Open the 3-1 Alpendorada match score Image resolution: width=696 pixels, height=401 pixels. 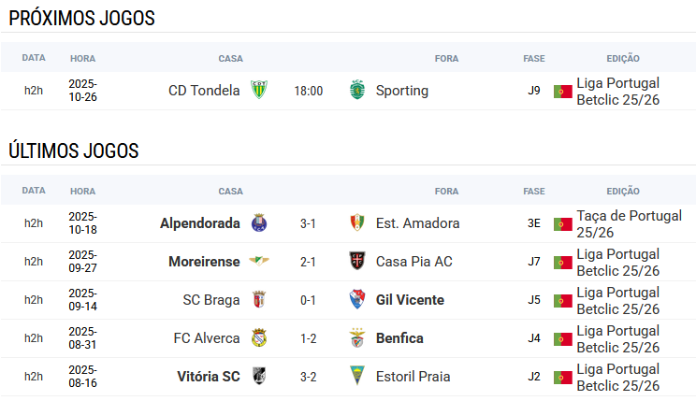click(x=308, y=223)
